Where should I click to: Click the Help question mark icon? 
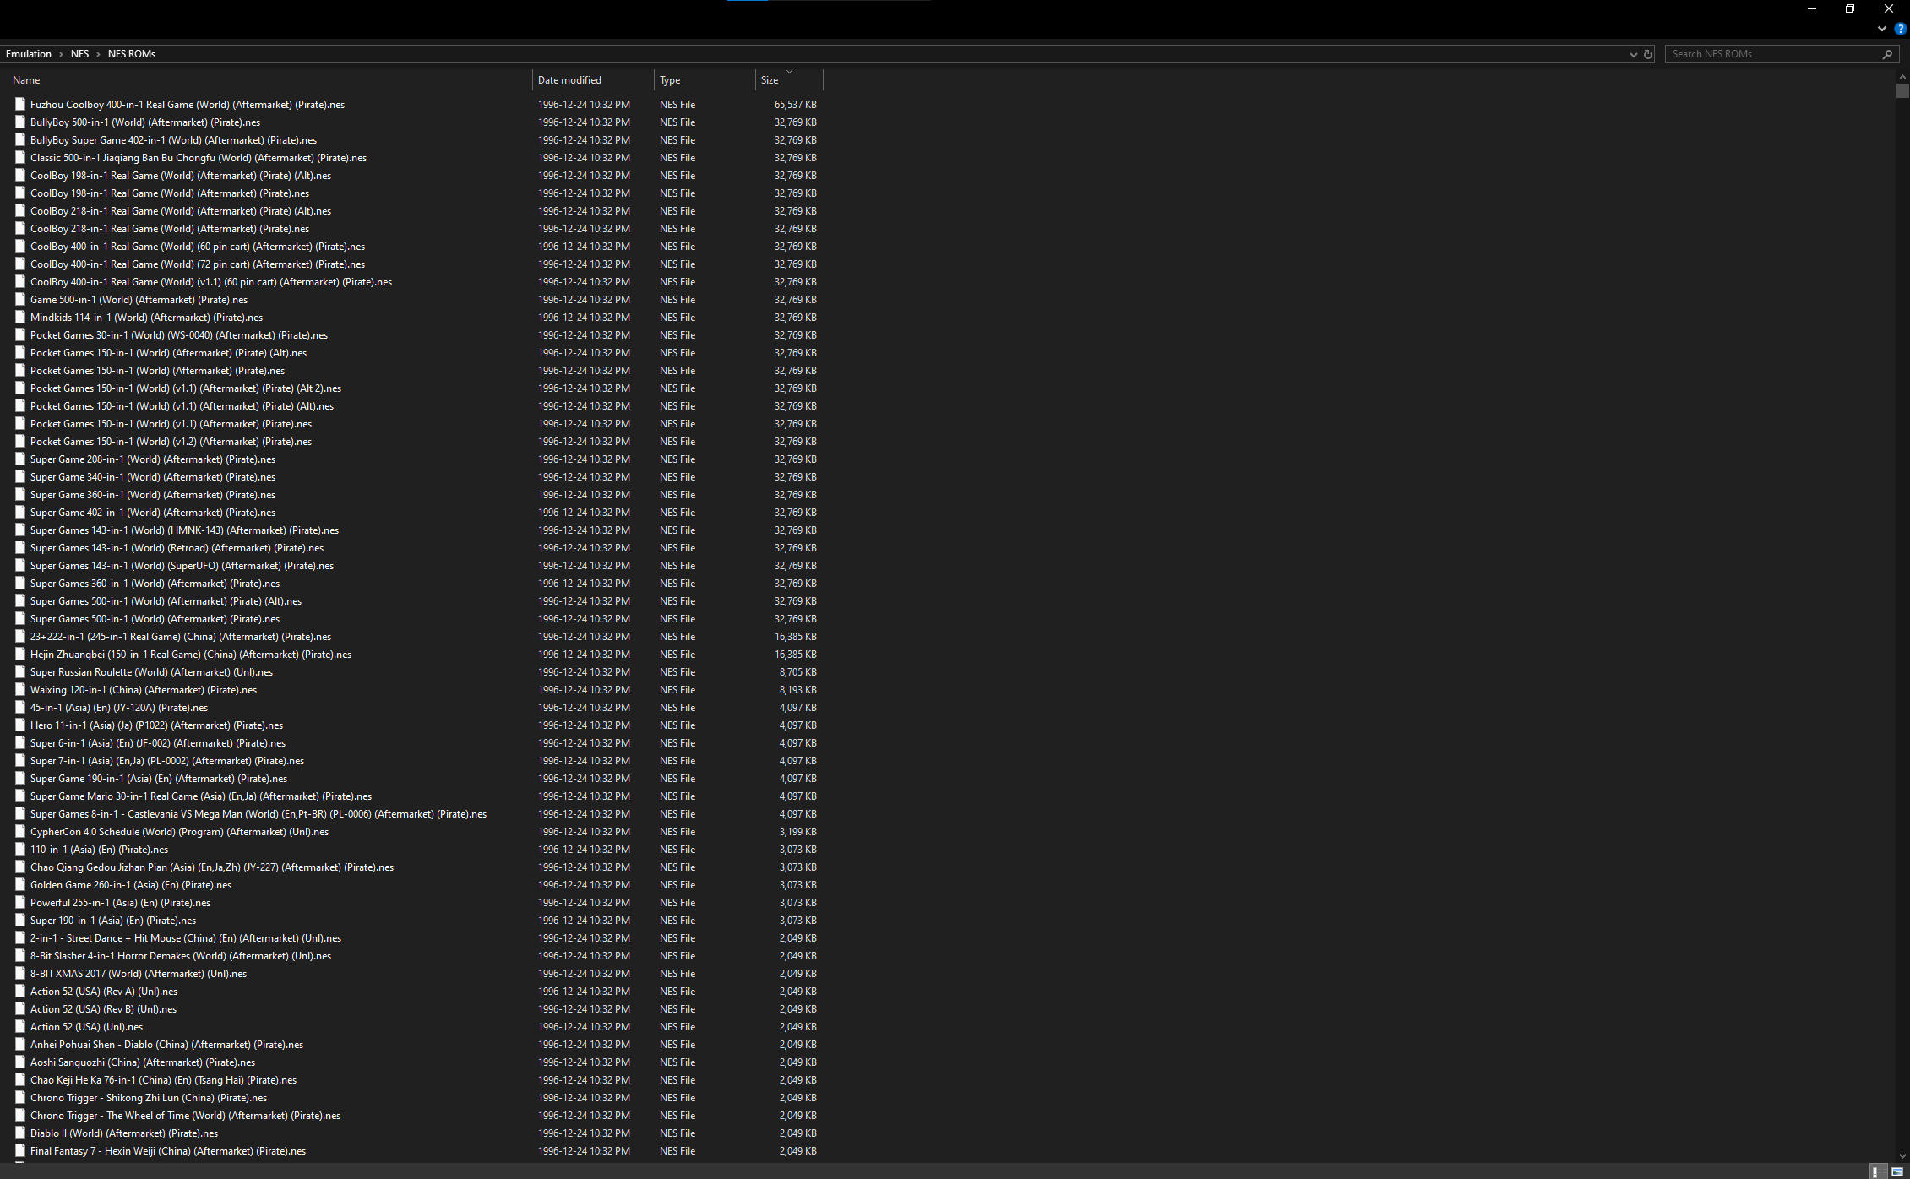pyautogui.click(x=1900, y=29)
